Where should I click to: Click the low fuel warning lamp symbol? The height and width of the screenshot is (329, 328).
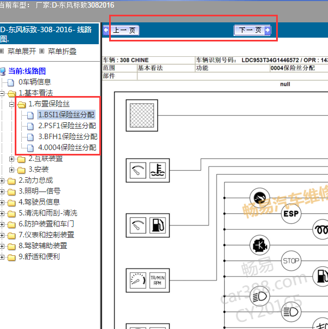pos(321,277)
